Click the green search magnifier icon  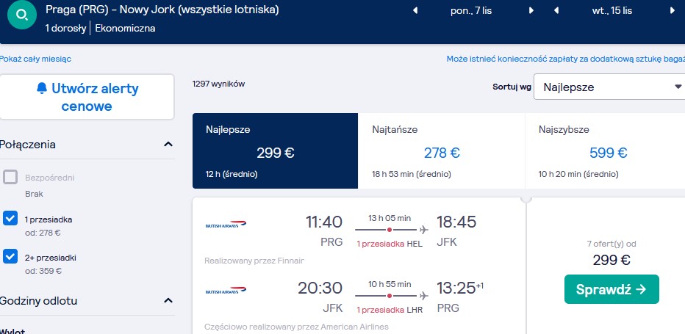[21, 15]
